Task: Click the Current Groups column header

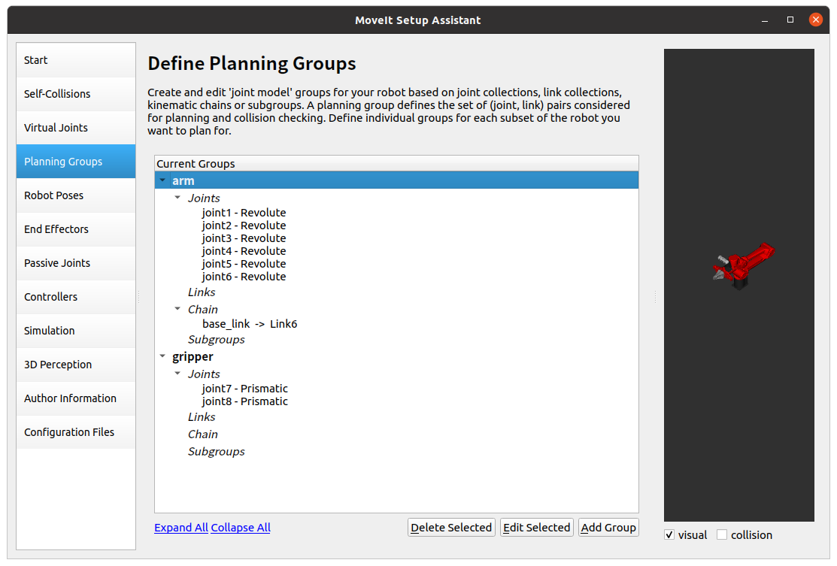Action: 396,164
